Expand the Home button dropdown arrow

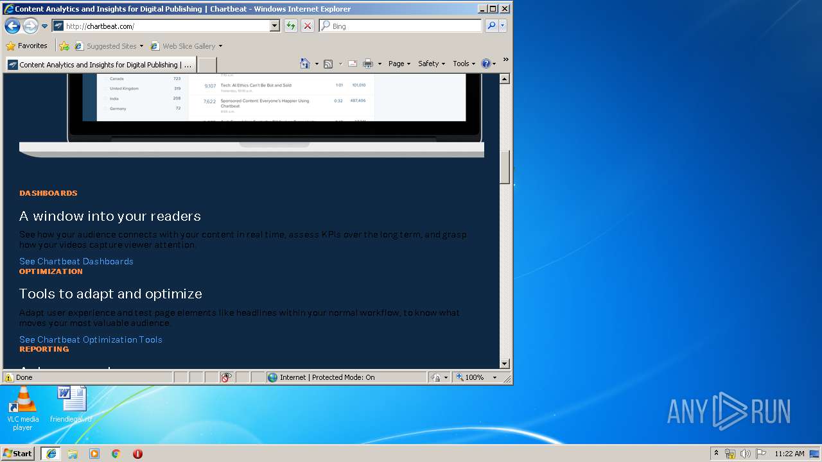(317, 64)
